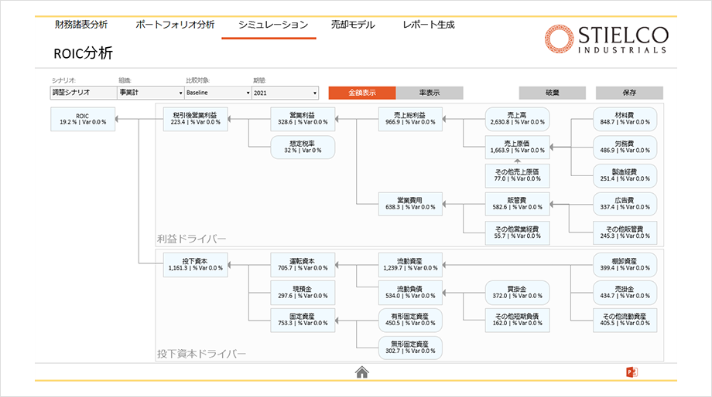Select the 想定税率 input node
Viewport: 712px width, 397px height.
[303, 147]
